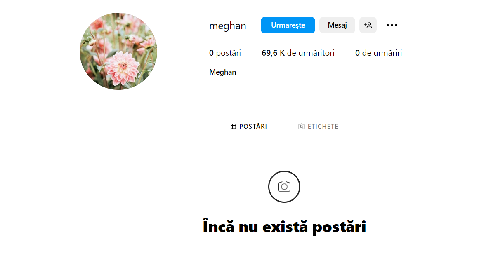Open the 69,6 K de urmăritori list

pyautogui.click(x=298, y=53)
